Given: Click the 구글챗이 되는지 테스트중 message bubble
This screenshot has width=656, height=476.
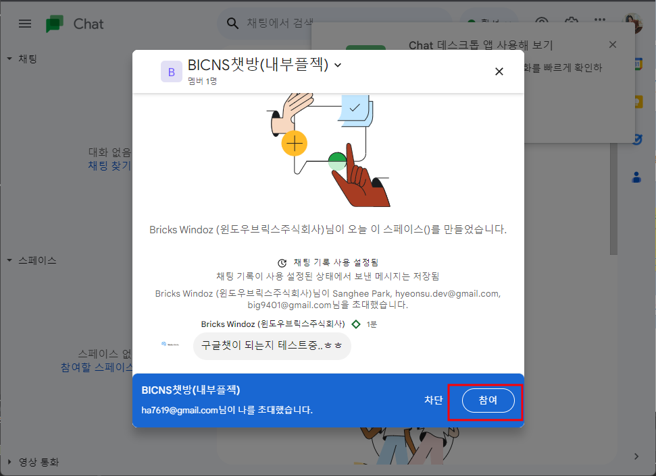Looking at the screenshot, I should pyautogui.click(x=272, y=346).
